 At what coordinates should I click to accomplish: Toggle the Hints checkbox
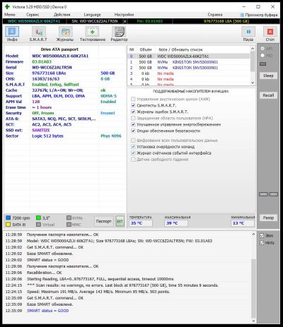pyautogui.click(x=262, y=242)
